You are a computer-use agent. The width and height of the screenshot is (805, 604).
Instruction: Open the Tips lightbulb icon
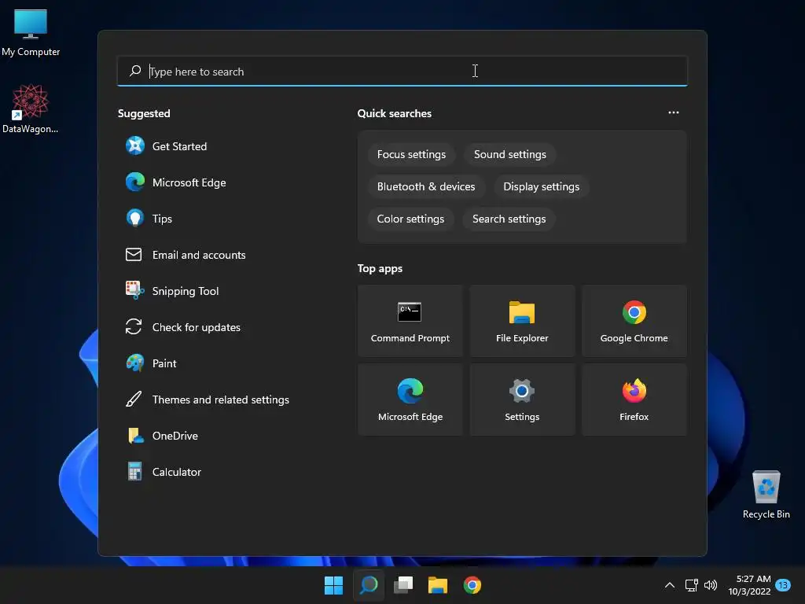pos(135,219)
